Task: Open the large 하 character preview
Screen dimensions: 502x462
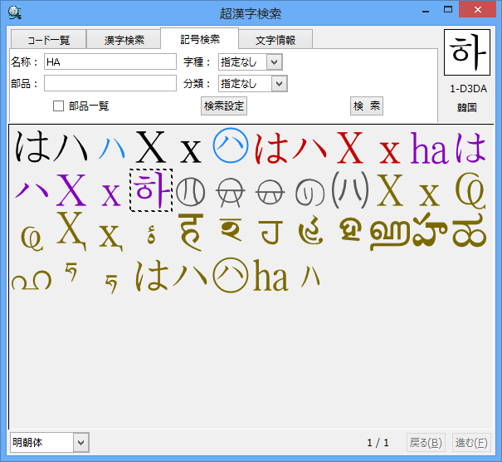Action: coord(467,53)
